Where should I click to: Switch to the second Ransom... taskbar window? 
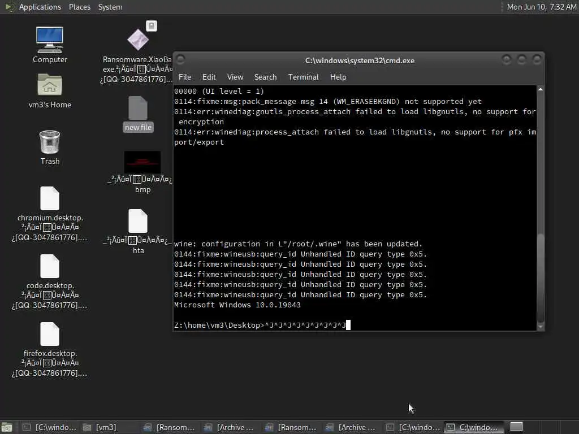(290, 427)
